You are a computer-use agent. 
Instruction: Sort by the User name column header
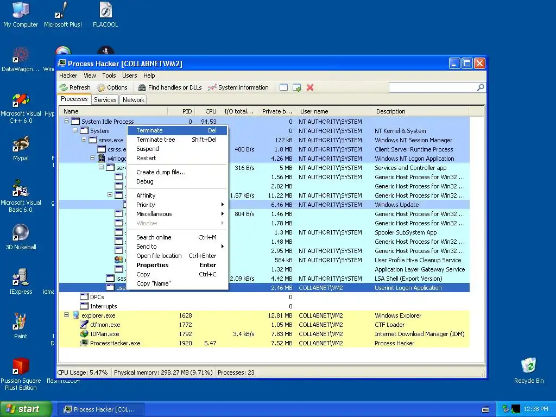pyautogui.click(x=332, y=111)
